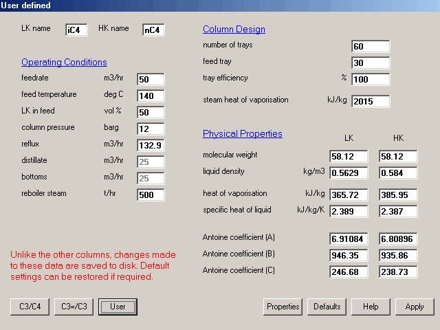
Task: Edit the HK liquid density field
Action: (398, 173)
